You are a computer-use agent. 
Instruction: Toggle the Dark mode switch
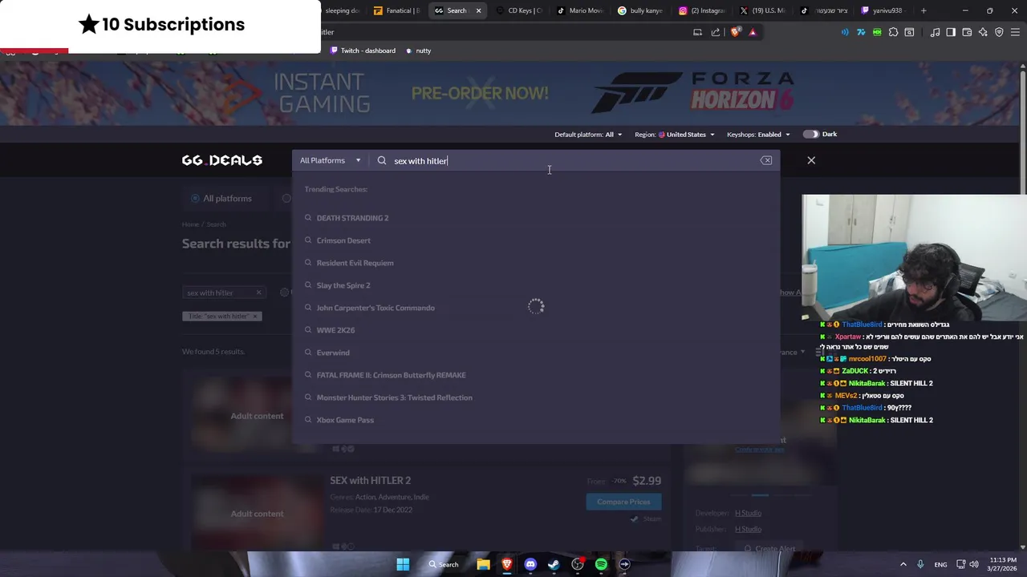pos(810,134)
